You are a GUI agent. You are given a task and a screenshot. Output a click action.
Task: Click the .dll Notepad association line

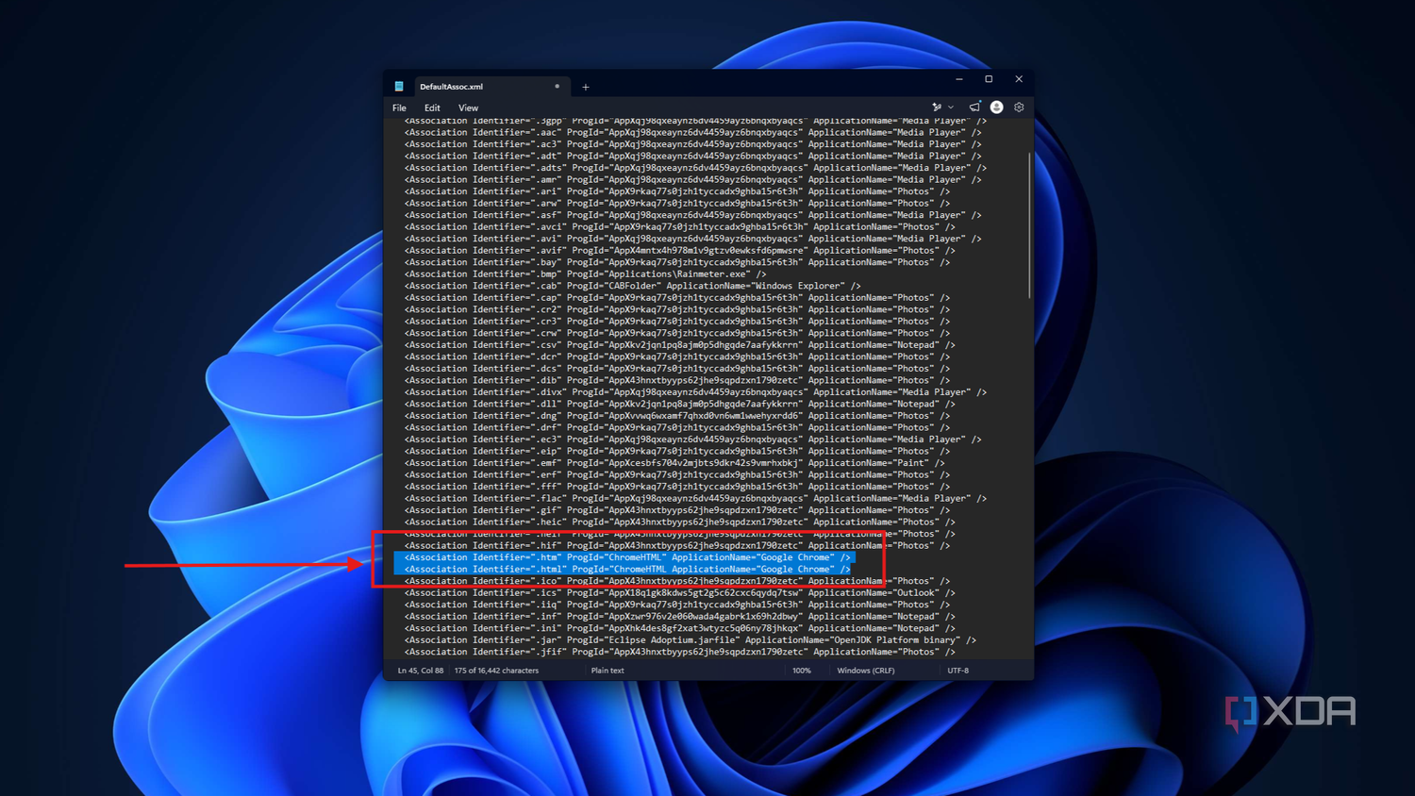680,405
